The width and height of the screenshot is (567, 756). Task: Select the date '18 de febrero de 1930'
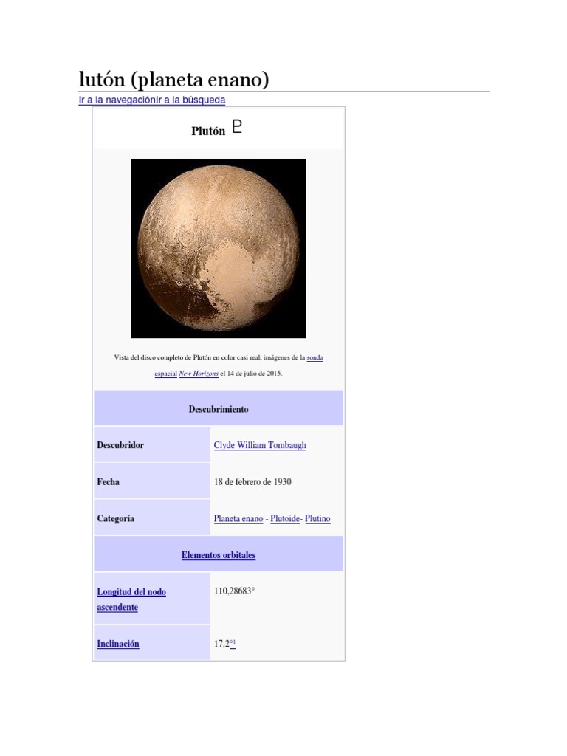252,481
